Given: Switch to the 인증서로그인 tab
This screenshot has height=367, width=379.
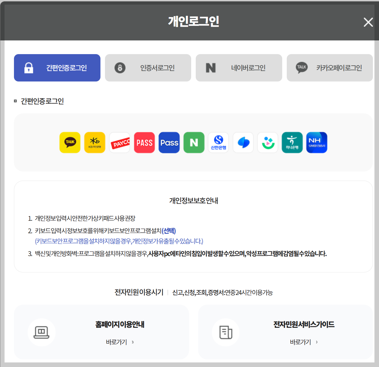Looking at the screenshot, I should [148, 68].
